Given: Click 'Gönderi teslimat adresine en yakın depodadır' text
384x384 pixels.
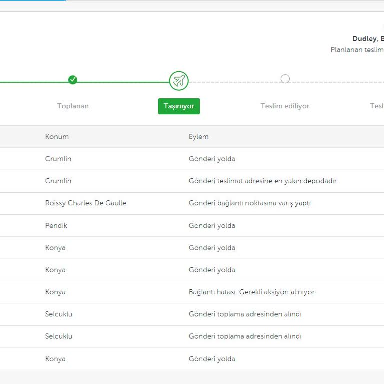Looking at the screenshot, I should [262, 181].
